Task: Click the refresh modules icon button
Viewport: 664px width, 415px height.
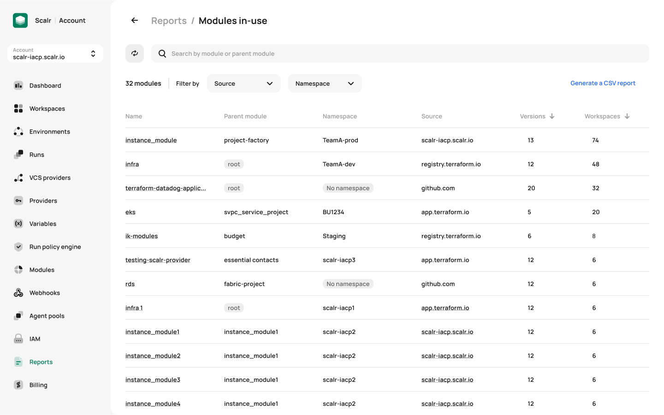Action: [135, 53]
